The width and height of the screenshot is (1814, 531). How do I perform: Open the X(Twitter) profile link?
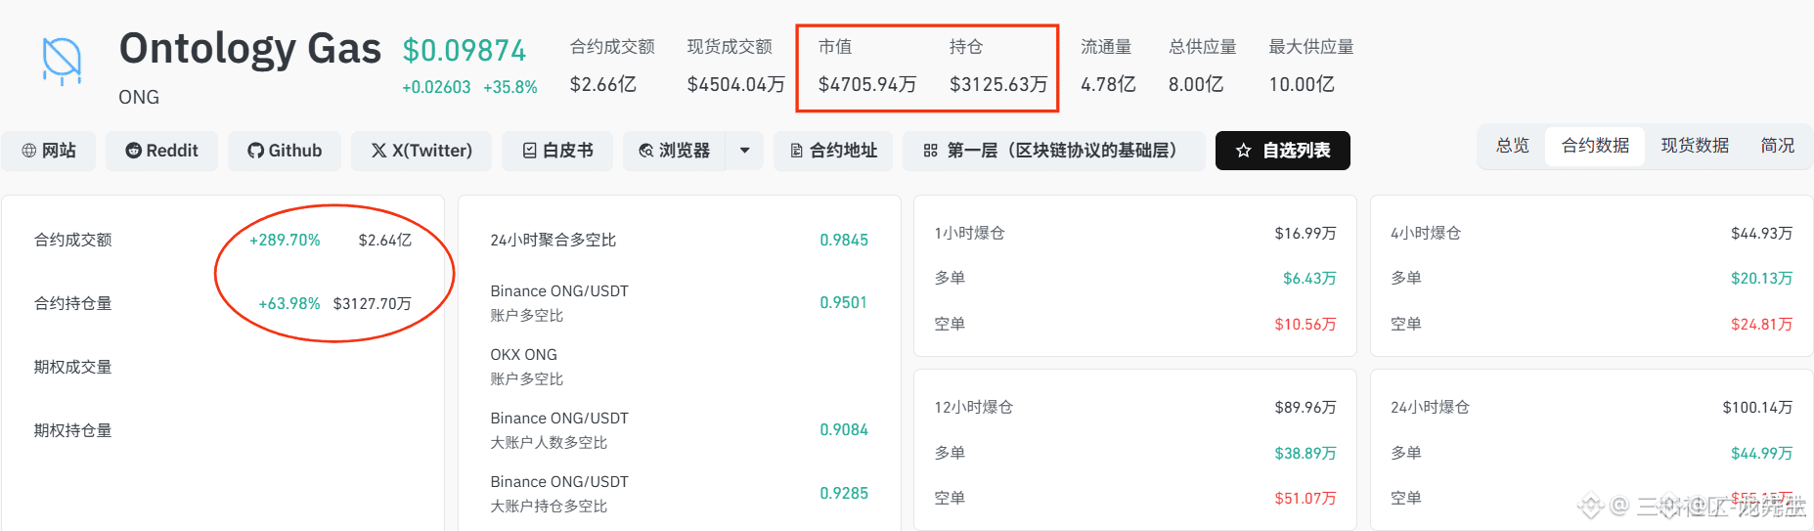(421, 151)
